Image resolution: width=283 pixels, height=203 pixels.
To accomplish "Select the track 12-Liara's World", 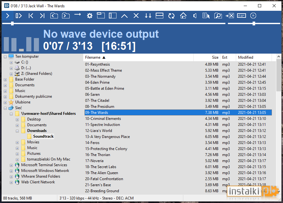I will click(x=178, y=130).
